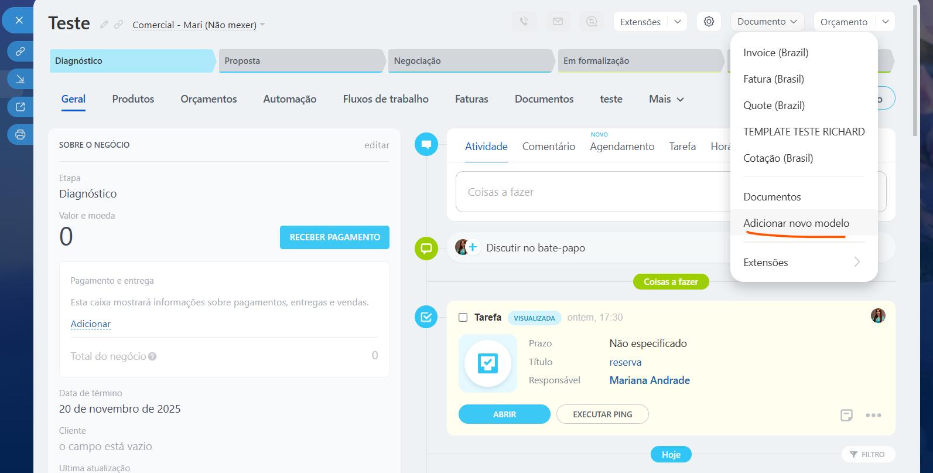Click the Coisas a fazer input field
This screenshot has height=473, width=933.
(x=592, y=192)
